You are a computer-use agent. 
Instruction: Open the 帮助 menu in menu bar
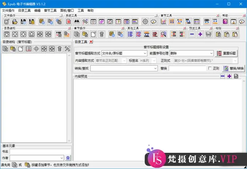[90, 10]
